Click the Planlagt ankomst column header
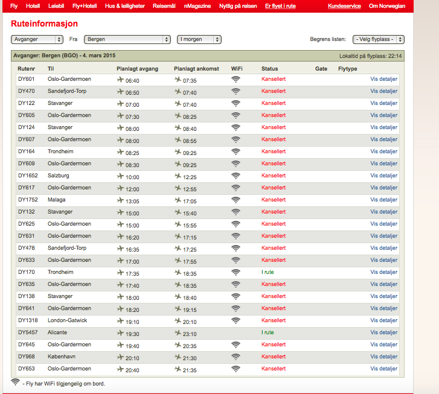 click(196, 69)
